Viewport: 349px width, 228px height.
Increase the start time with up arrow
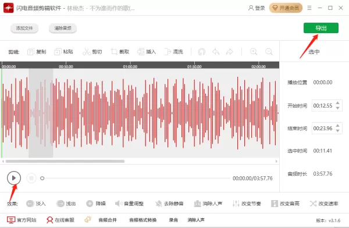337,103
